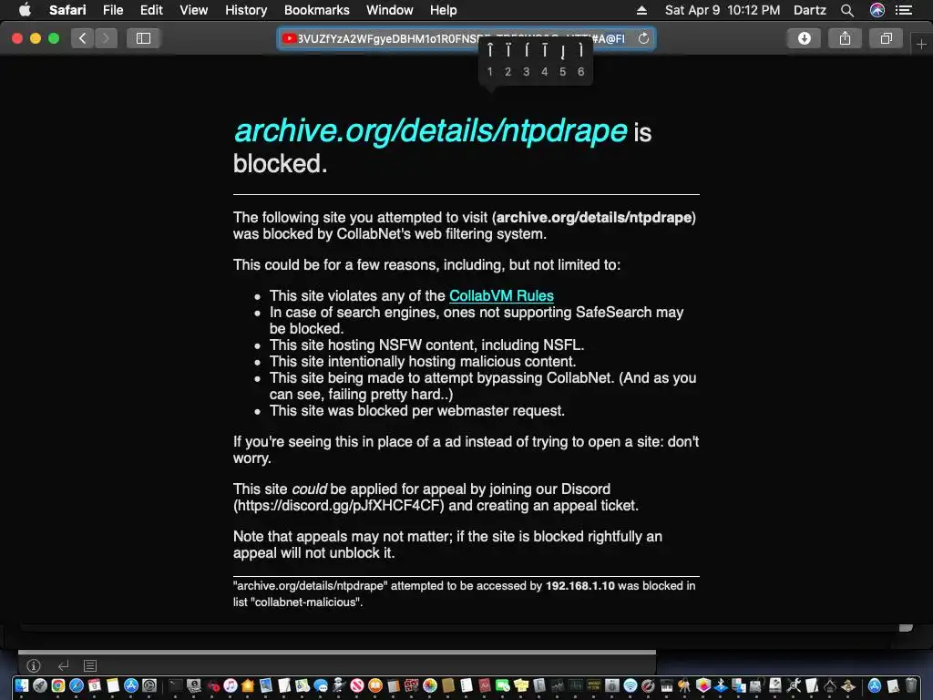Open Books from the Dock
Viewport: 933px width, 700px height.
pos(375,685)
